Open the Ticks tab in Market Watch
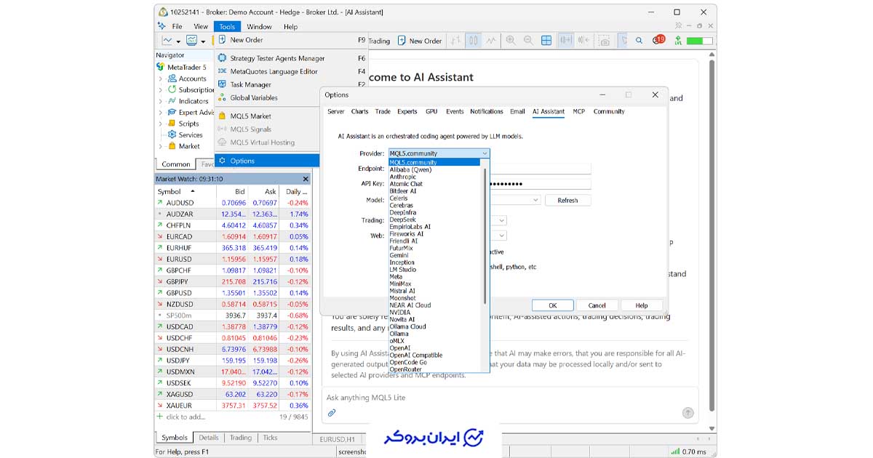873x458 pixels. click(x=270, y=438)
